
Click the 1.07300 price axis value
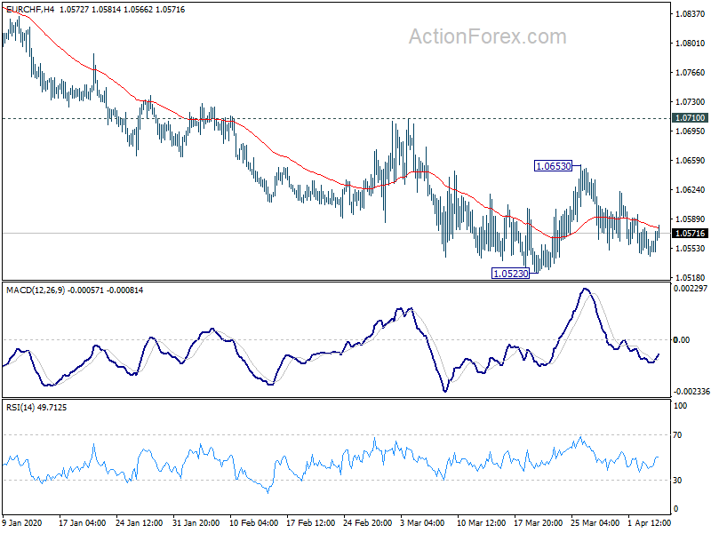point(691,102)
